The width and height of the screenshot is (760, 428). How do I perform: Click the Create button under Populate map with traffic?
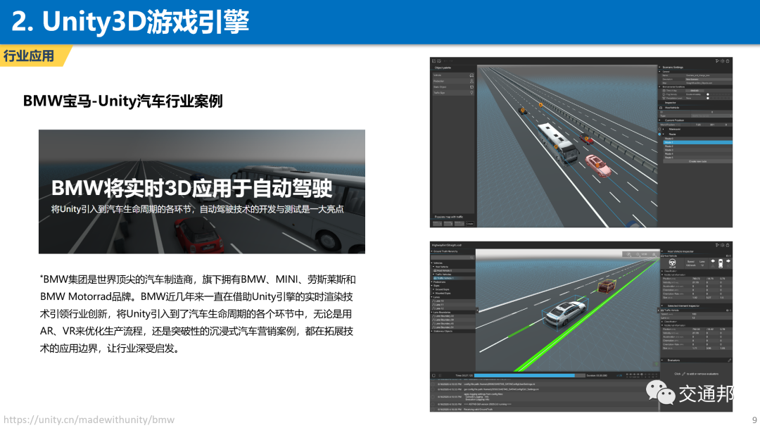469,223
